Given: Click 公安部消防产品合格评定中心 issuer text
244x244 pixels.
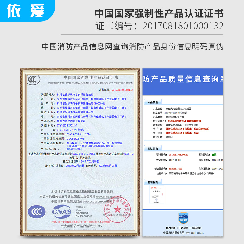Looking at the screenshot, I should [x=81, y=226].
